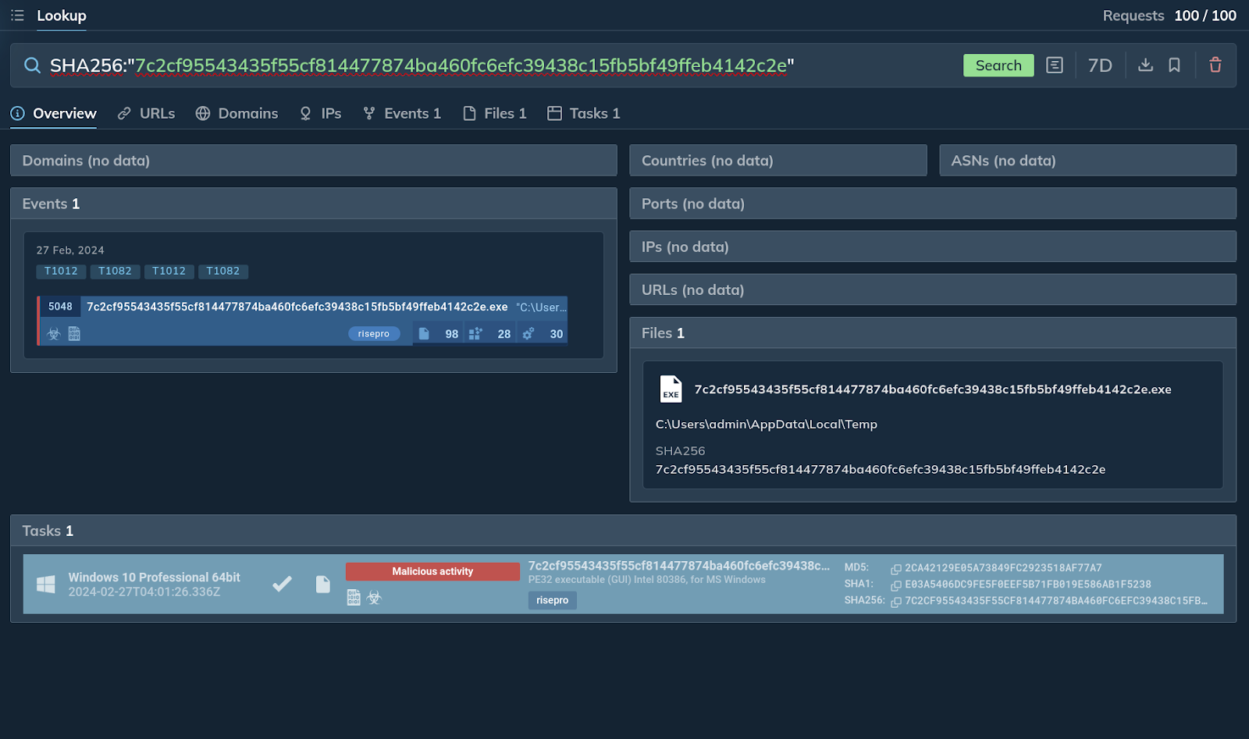Click the download results icon
The width and height of the screenshot is (1249, 739).
coord(1145,66)
